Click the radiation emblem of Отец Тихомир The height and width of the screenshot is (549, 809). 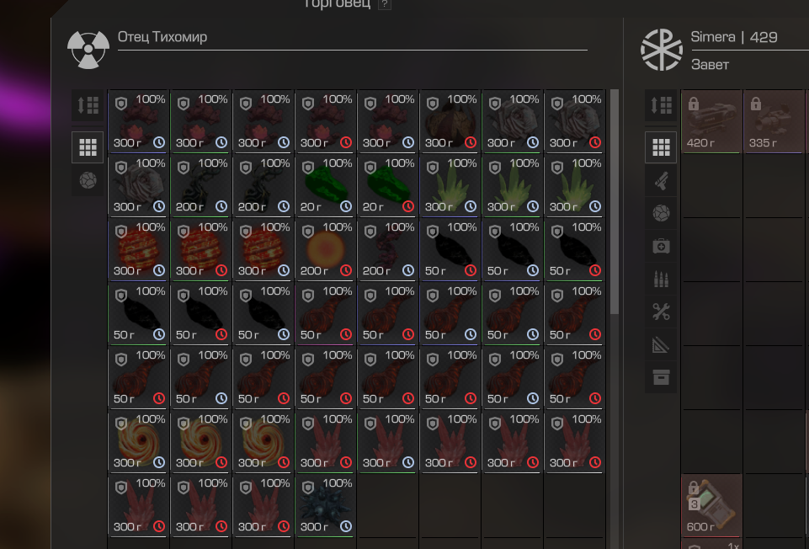[88, 50]
